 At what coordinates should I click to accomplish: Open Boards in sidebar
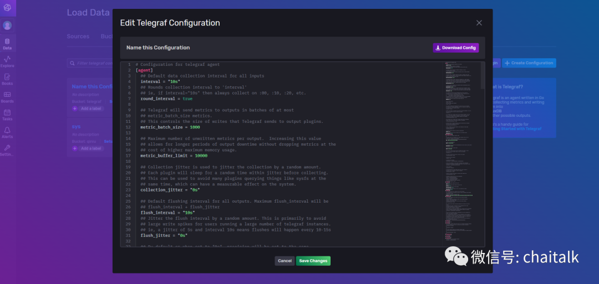pos(7,97)
